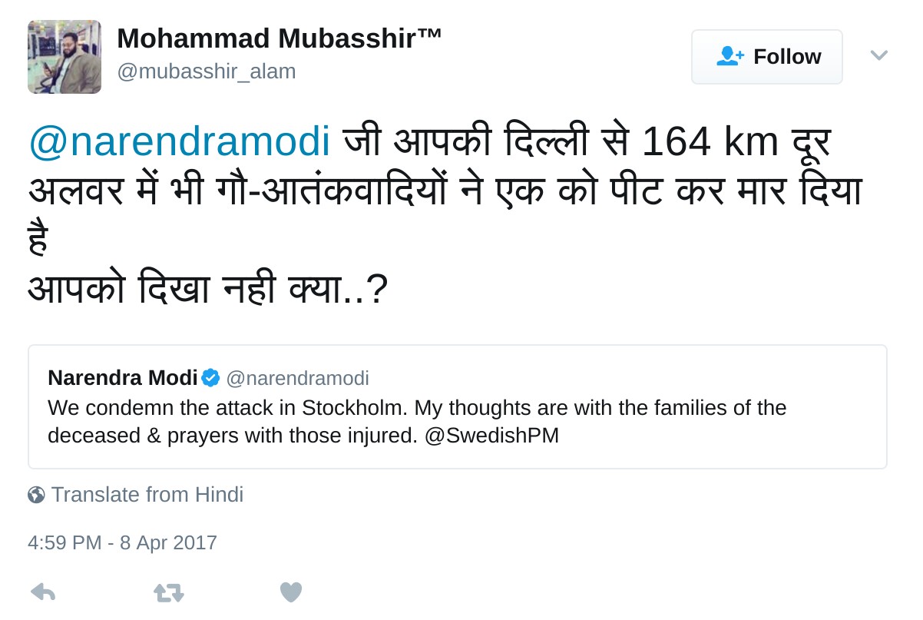Retweet this tweet via retweet icon

[x=169, y=592]
